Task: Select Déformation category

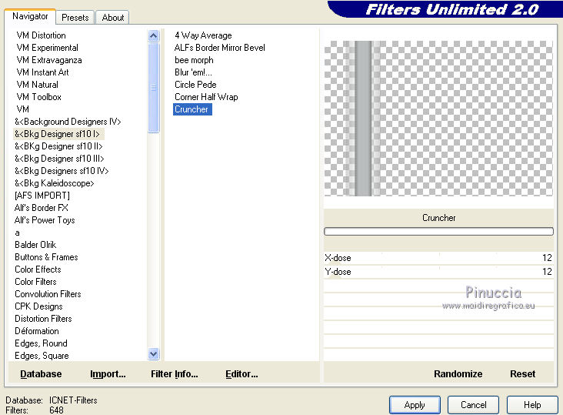Action: (37, 331)
